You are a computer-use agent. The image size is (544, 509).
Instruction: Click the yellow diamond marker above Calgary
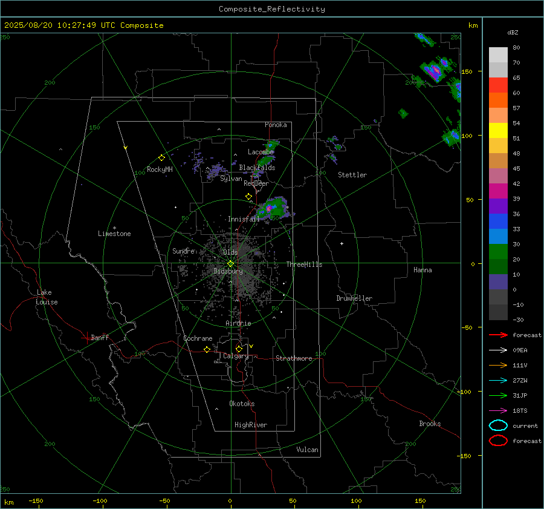click(239, 349)
